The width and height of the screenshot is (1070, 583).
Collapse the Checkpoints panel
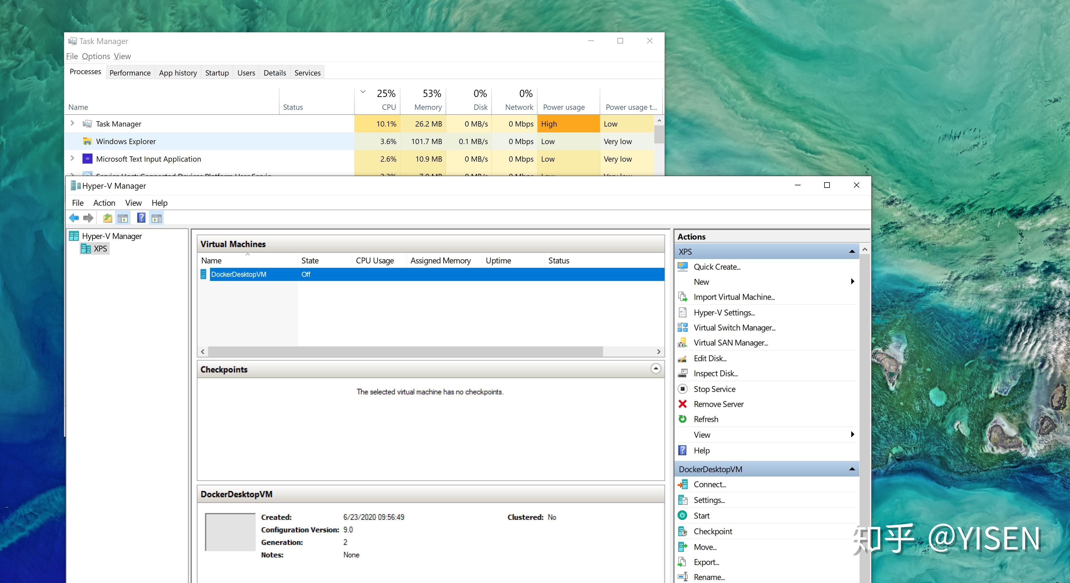tap(655, 369)
